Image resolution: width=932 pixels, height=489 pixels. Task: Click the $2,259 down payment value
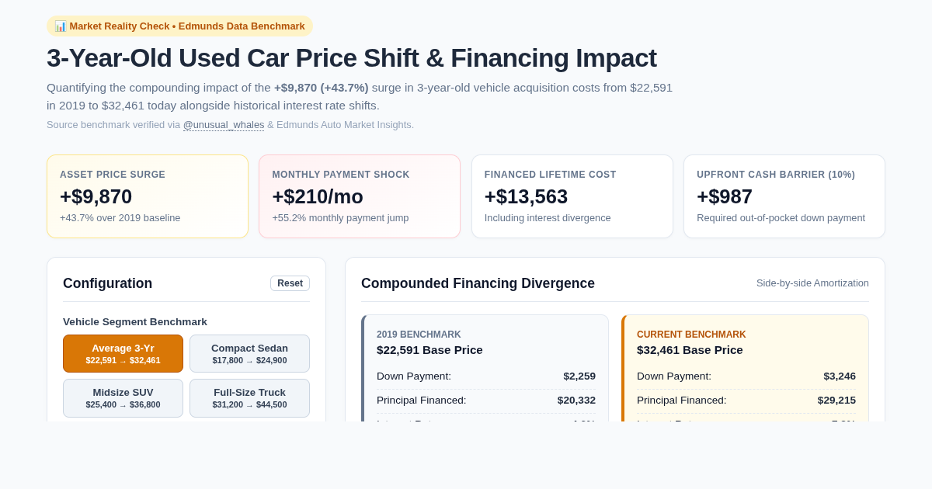(x=579, y=376)
